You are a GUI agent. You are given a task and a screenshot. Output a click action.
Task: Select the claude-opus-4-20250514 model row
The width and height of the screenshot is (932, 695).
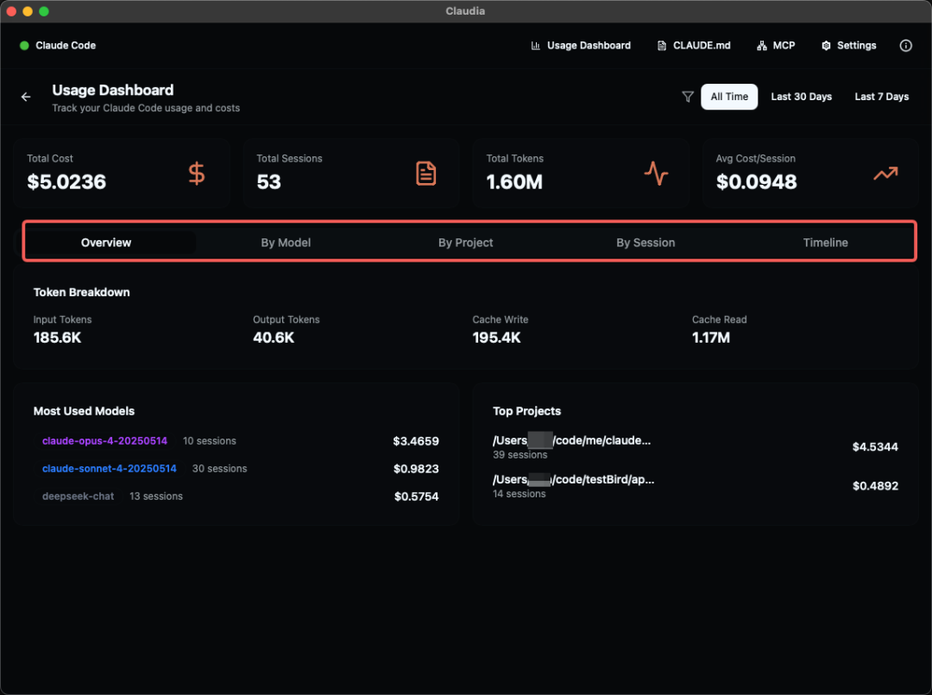tap(240, 441)
